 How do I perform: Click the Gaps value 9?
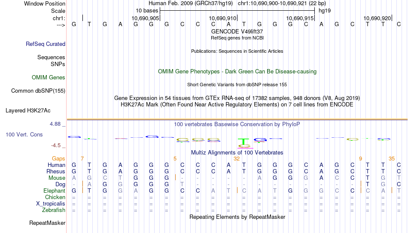click(360, 159)
